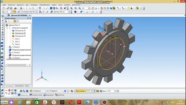The width and height of the screenshot is (186, 105).
Task: Select Эскиз:2 in model tree
Action: (x=16, y=52)
